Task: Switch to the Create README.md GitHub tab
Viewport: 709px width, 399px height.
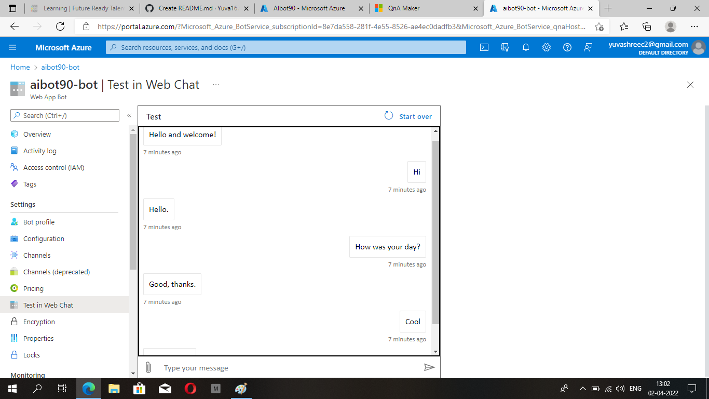Action: 197,8
